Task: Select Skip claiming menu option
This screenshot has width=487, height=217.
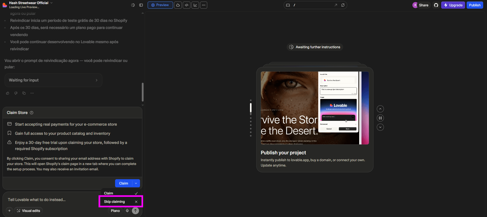Action: click(x=121, y=202)
